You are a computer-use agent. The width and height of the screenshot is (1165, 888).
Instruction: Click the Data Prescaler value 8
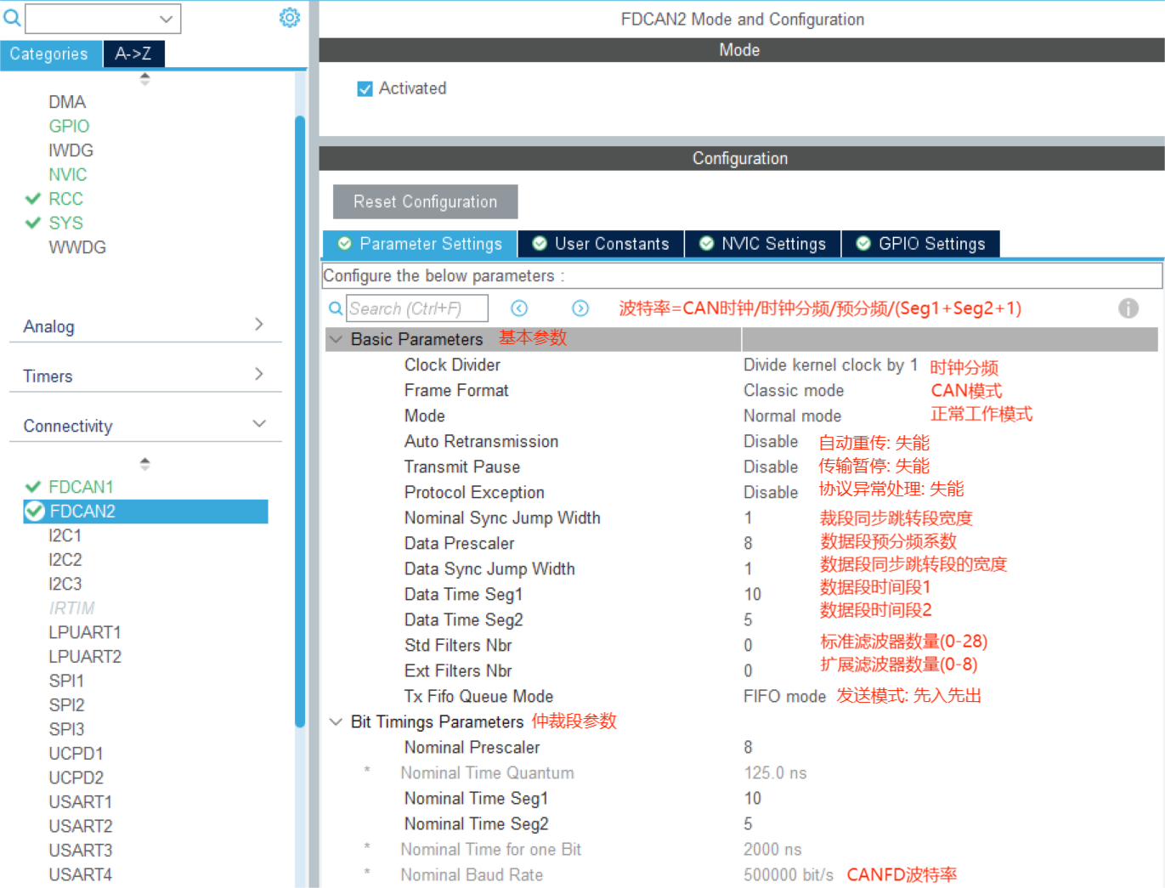click(x=748, y=544)
